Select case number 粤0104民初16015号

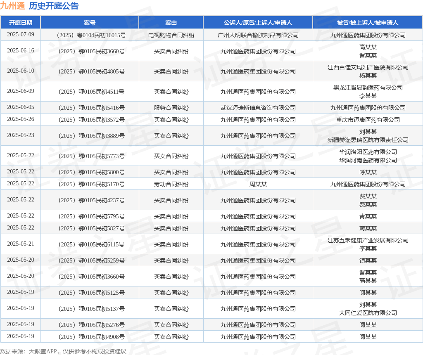pyautogui.click(x=91, y=35)
